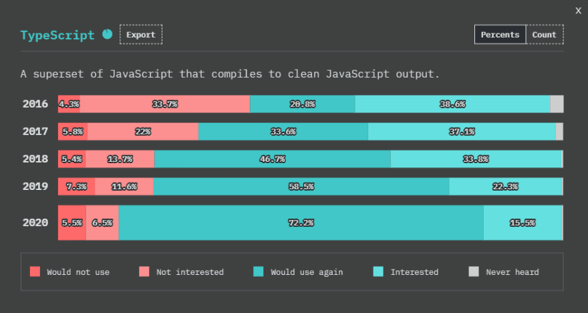Click the 2018 33.8% interested segment
Screen dimensions: 588x313
476,159
